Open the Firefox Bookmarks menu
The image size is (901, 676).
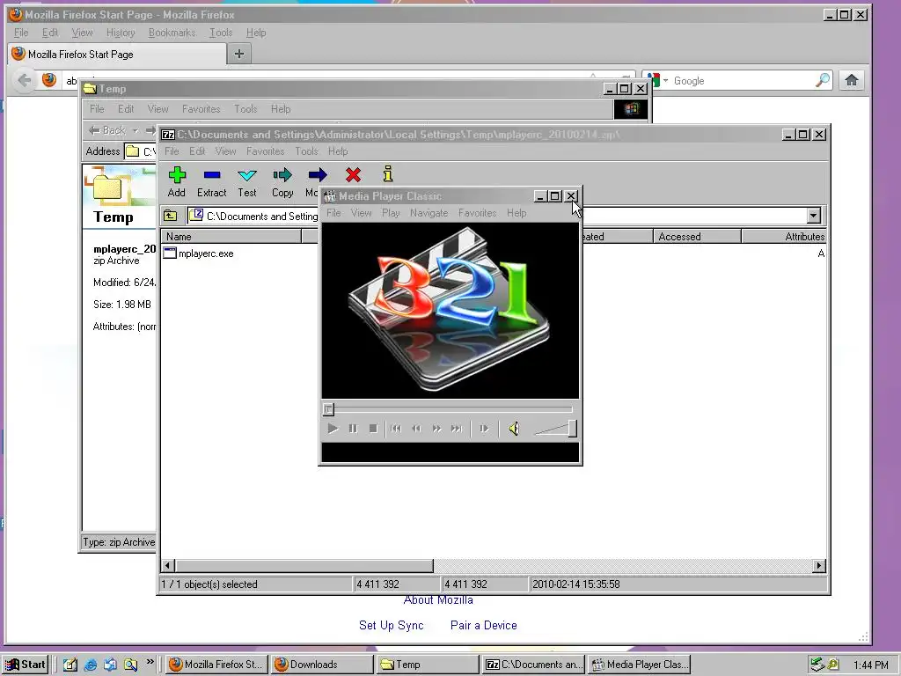(x=172, y=33)
